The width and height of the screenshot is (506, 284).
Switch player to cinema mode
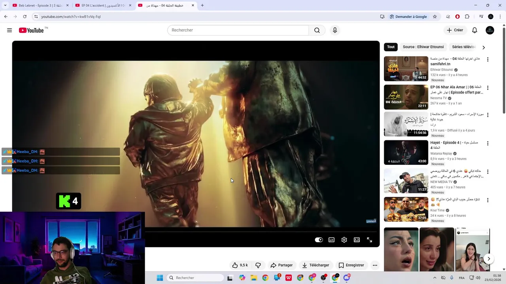[x=357, y=240]
